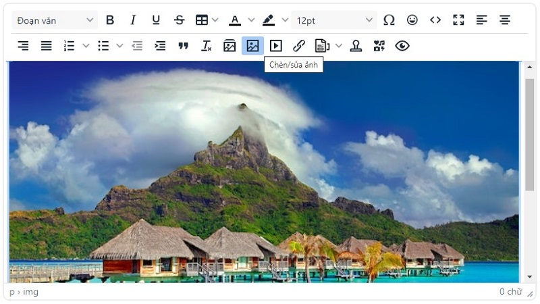540x304 pixels.
Task: Click the Insert link chain icon
Action: 299,46
